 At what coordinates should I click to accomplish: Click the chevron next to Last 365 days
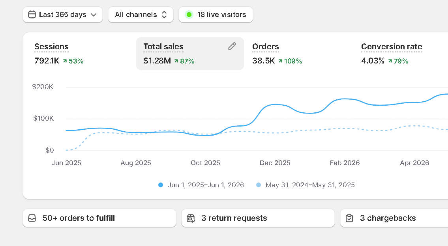pos(94,15)
